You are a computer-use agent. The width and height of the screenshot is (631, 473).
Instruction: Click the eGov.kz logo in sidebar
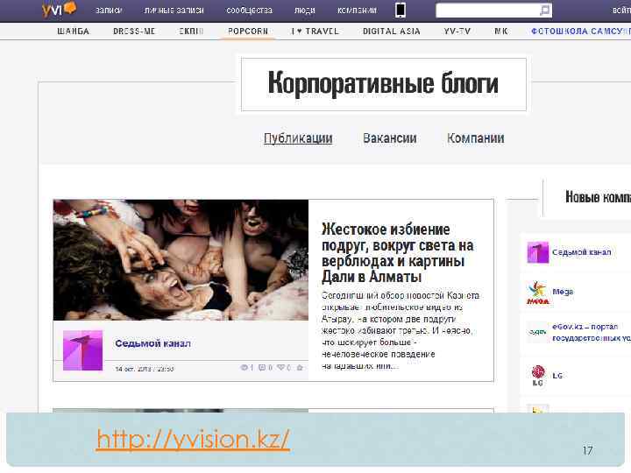[x=537, y=332]
